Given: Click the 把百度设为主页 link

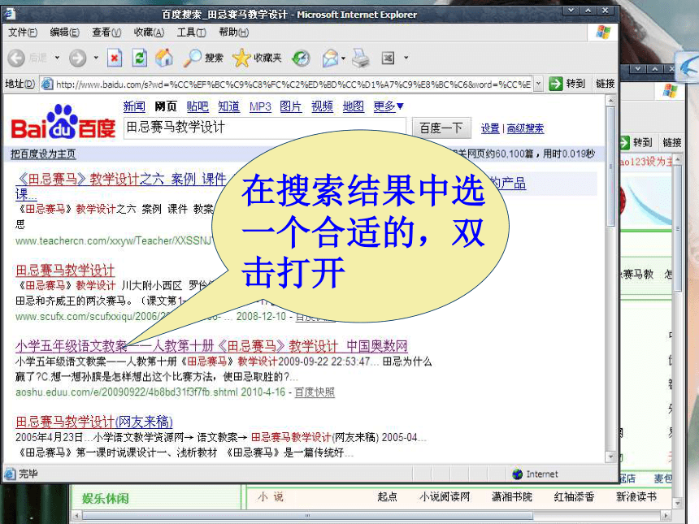Looking at the screenshot, I should coord(43,154).
